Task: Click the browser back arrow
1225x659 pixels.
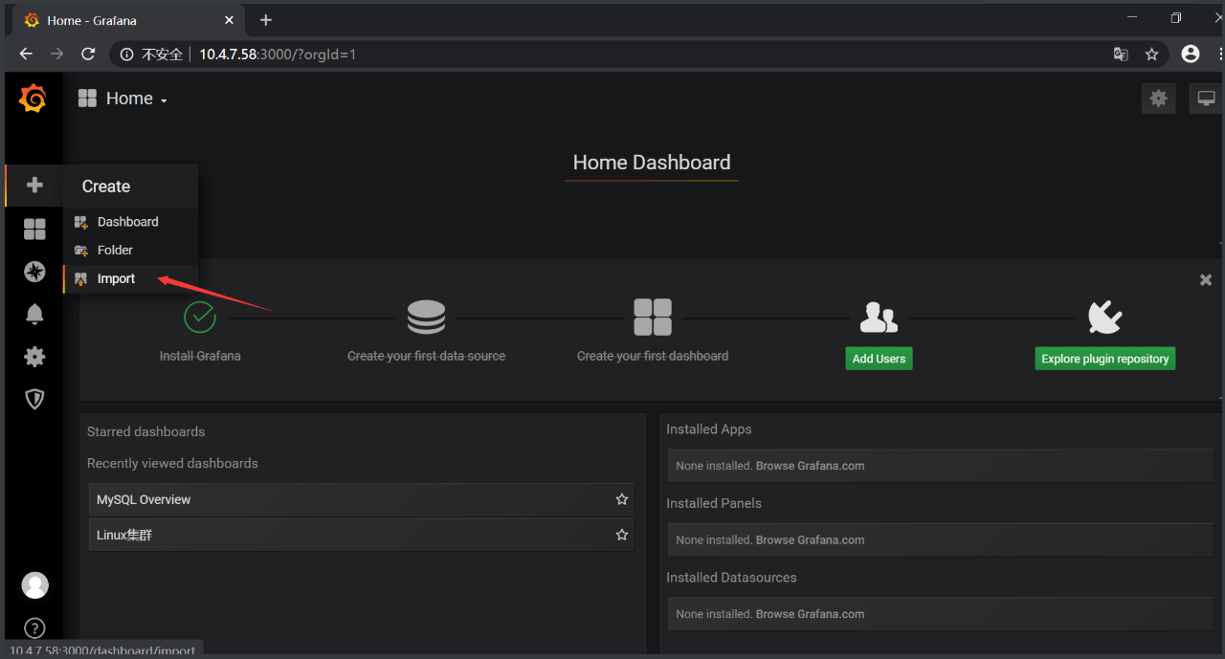Action: pyautogui.click(x=26, y=55)
